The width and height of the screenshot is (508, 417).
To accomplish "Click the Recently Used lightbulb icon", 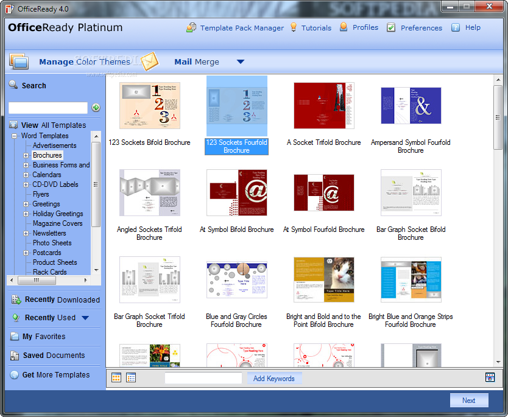I will 15,318.
